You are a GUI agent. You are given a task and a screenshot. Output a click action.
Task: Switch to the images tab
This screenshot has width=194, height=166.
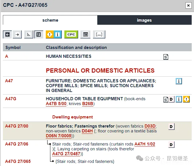(x=144, y=20)
